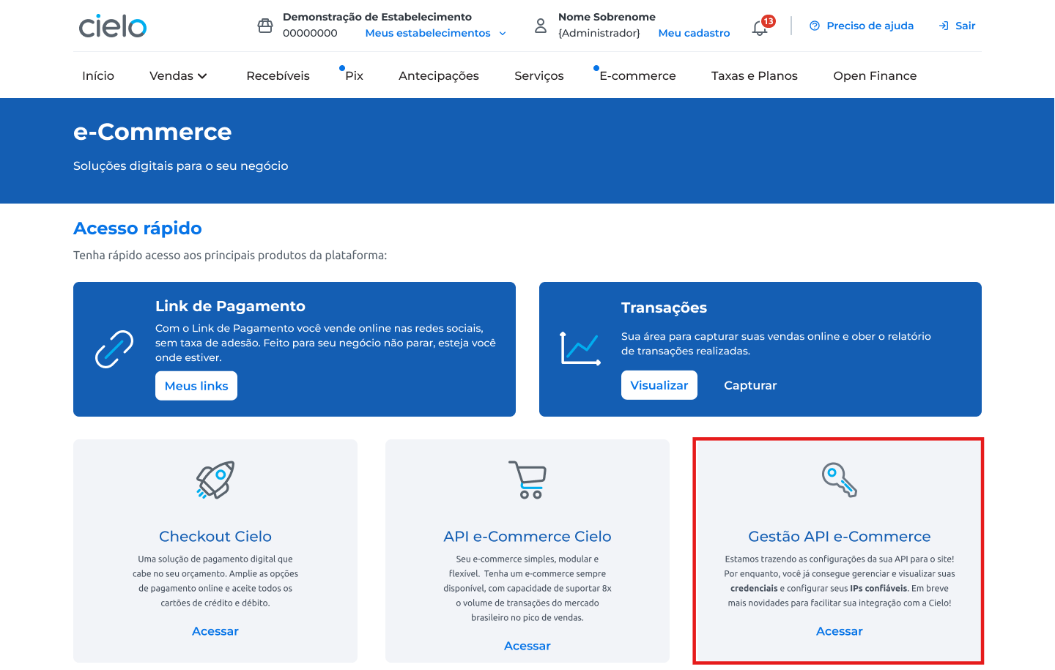This screenshot has height=670, width=1055.
Task: Open Meu cadastro link
Action: tap(694, 33)
